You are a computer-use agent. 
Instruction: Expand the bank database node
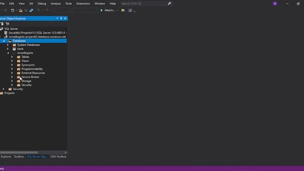tap(8, 49)
